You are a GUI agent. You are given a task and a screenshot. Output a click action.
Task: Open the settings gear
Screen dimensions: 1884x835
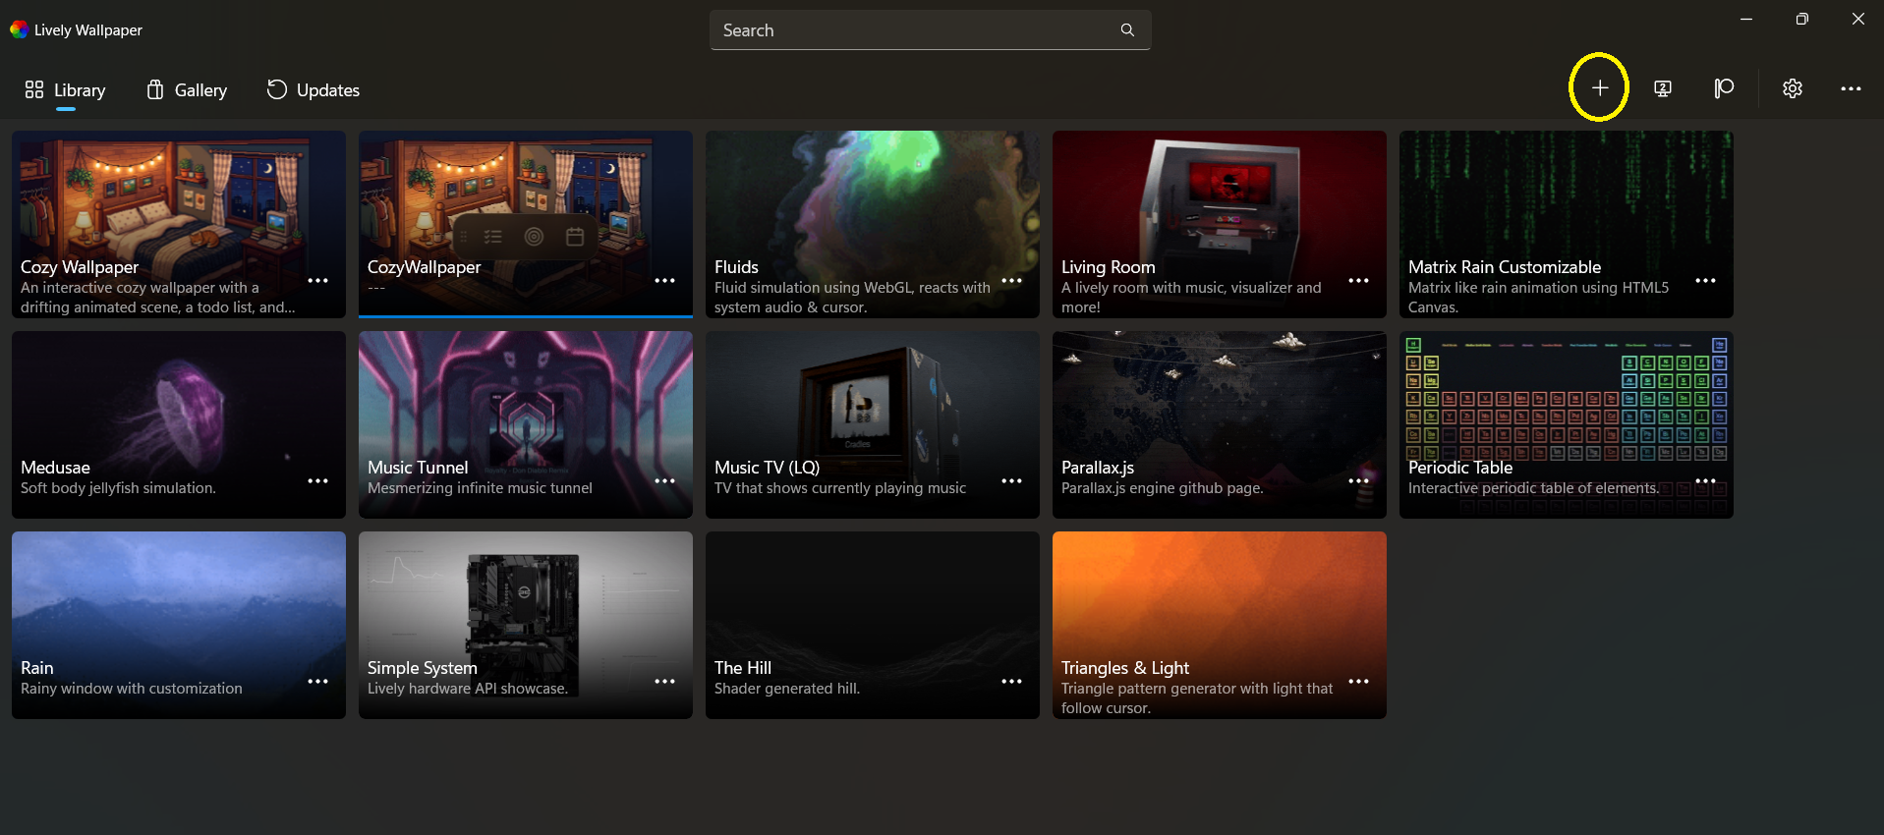(x=1793, y=88)
